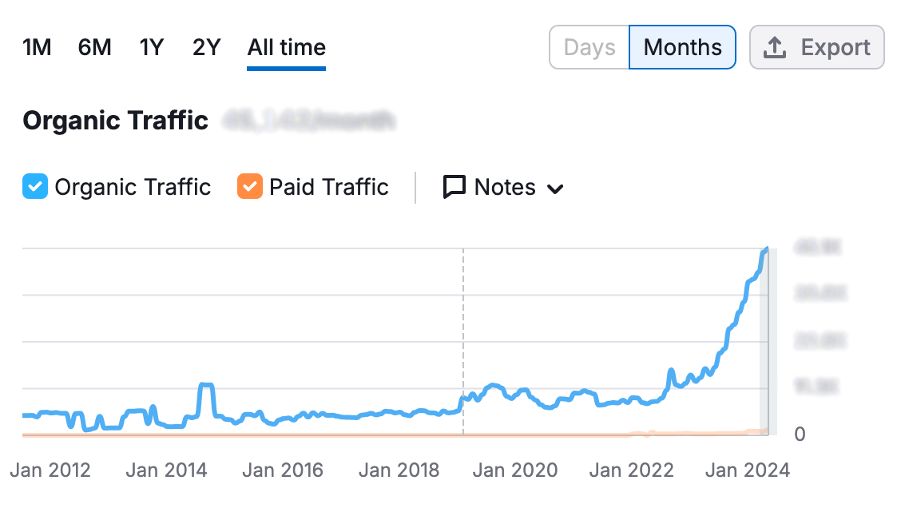
Task: Click the blue Organic Traffic checkbox icon
Action: 34,187
